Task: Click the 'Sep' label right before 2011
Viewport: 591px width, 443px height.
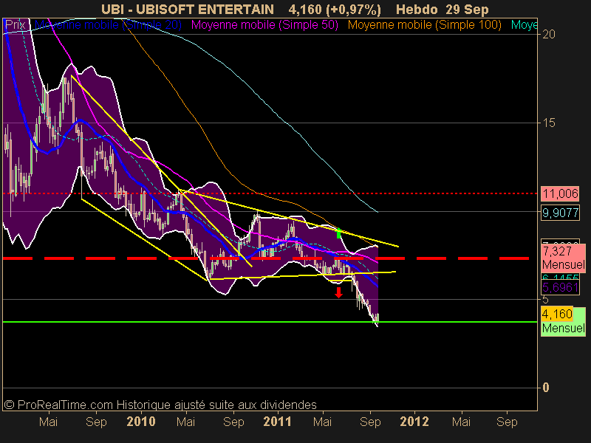Action: [x=233, y=422]
